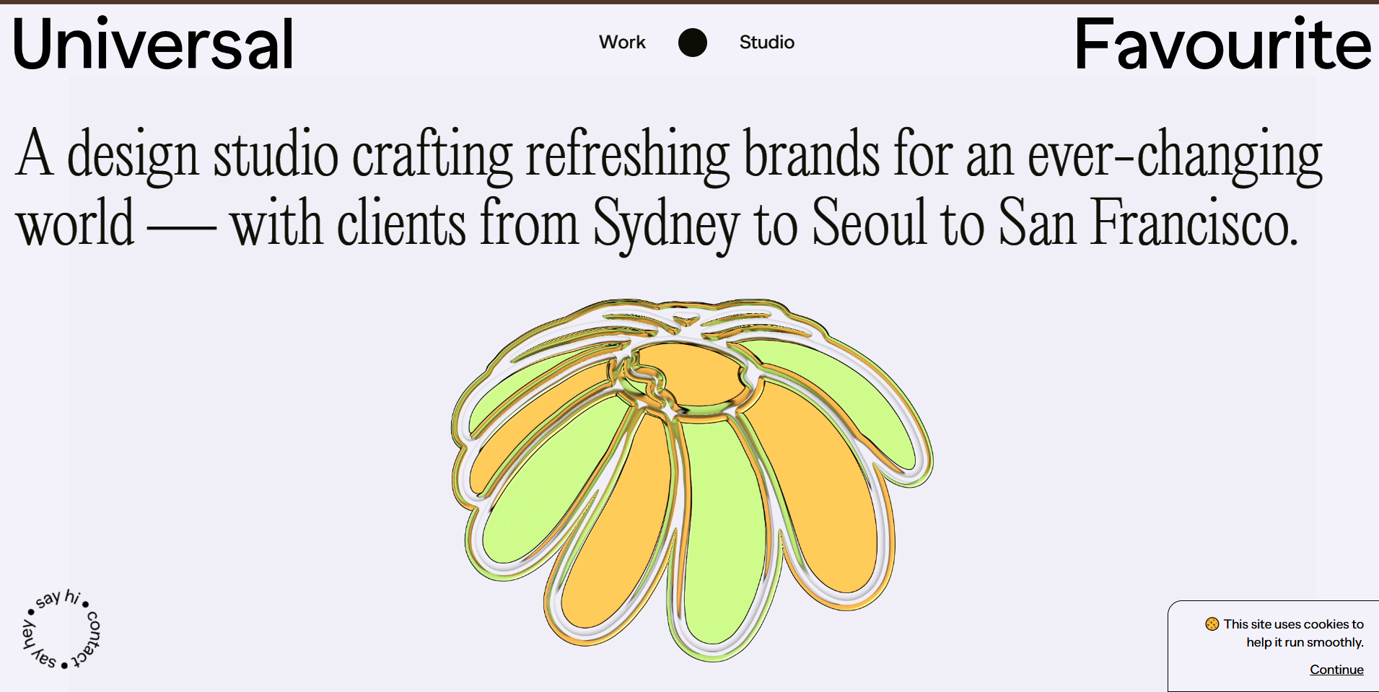Click 'A design studio' at the headline start
This screenshot has width=1379, height=692.
[x=177, y=154]
